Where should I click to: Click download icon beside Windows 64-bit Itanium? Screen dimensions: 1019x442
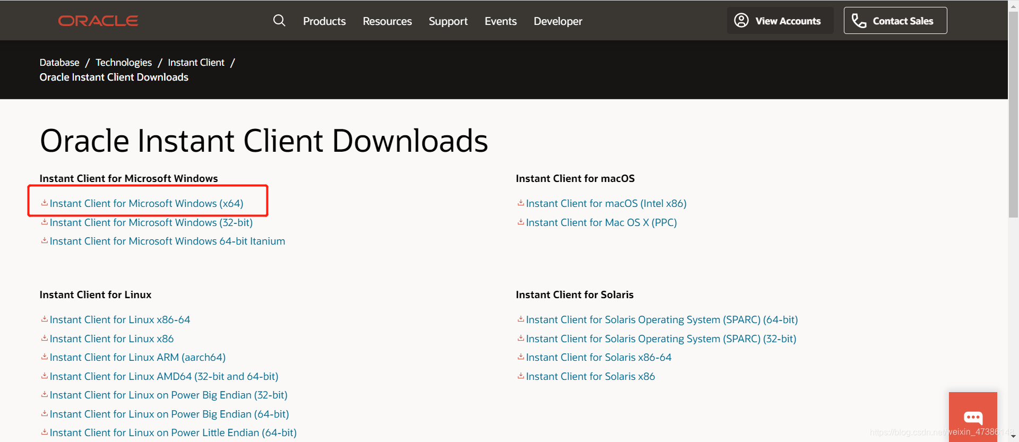[x=45, y=240]
